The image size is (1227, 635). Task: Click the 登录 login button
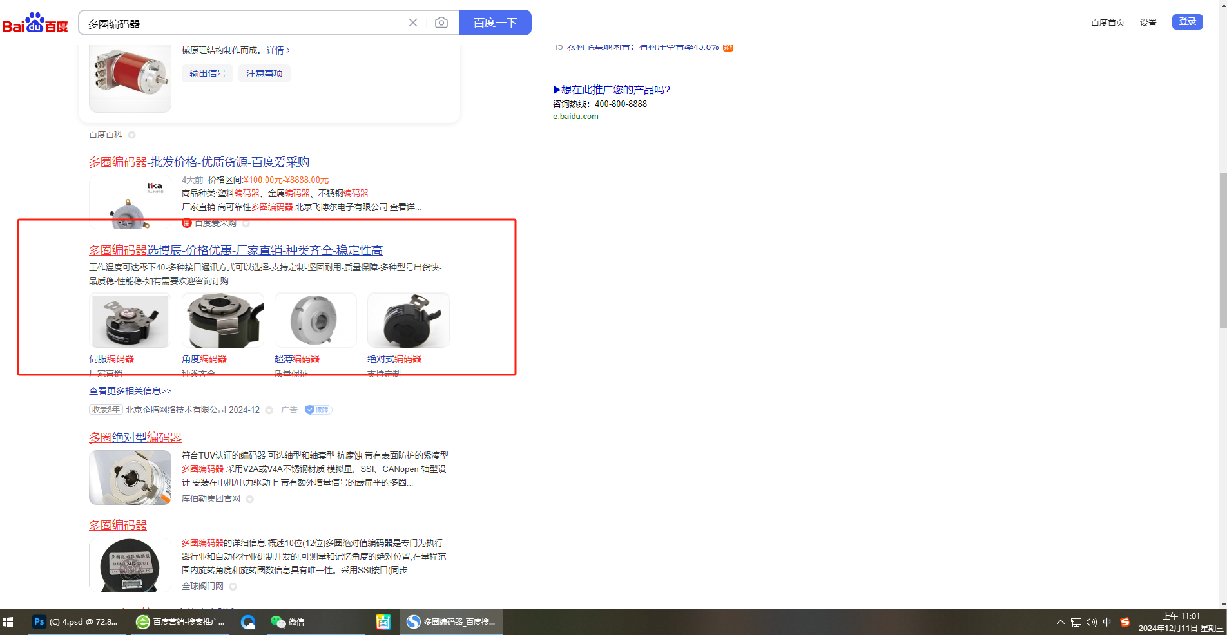[x=1187, y=22]
